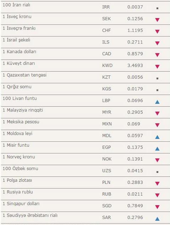The width and height of the screenshot is (170, 225).
Task: Select the 1 İsveçrə frankı row label
Action: (x=19, y=28)
